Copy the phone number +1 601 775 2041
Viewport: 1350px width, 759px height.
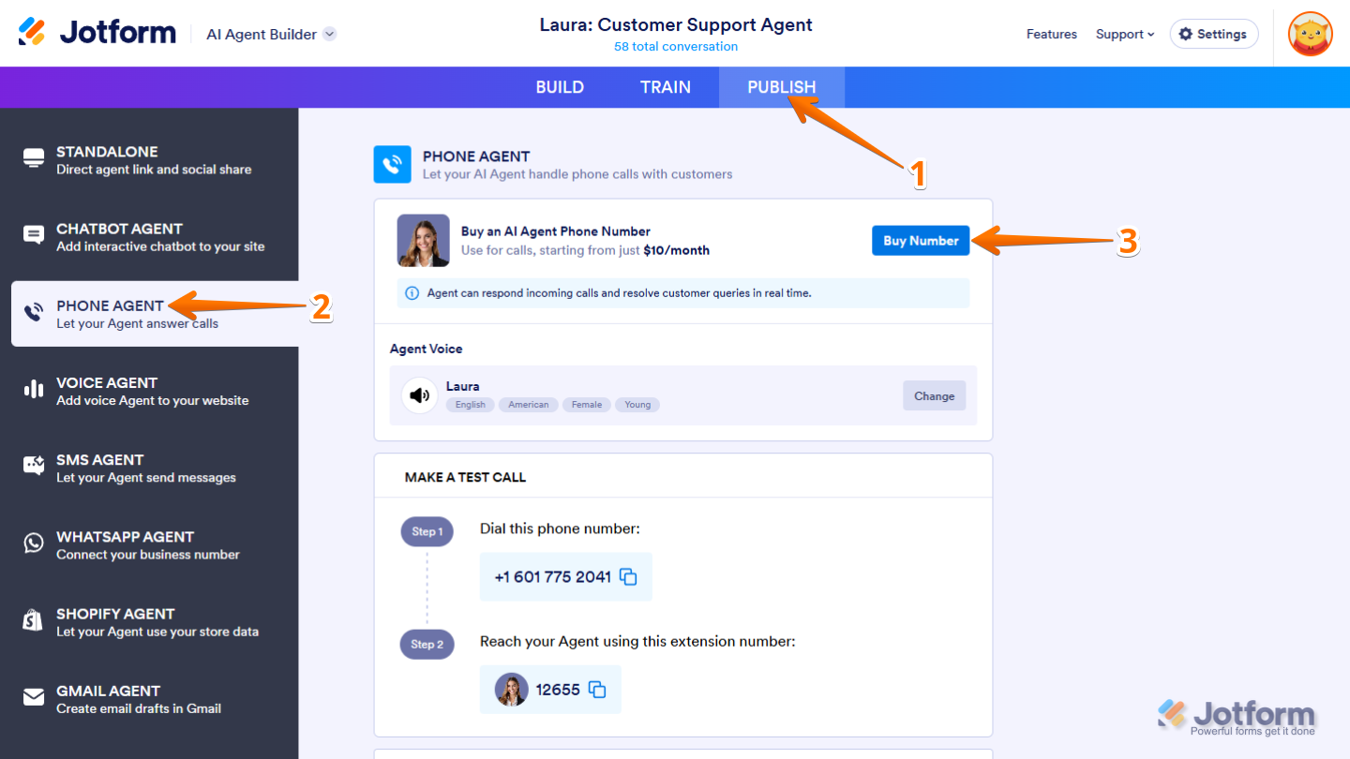(628, 577)
